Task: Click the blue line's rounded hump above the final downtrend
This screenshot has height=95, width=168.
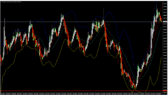Action: coord(123,29)
